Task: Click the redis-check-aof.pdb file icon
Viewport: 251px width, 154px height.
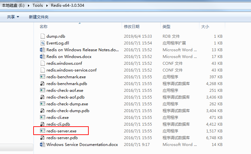Action: coord(42,97)
